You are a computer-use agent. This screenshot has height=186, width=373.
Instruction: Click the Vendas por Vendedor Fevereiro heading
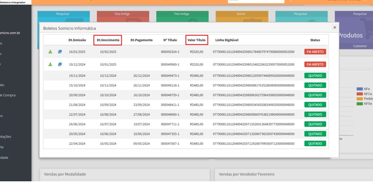pyautogui.click(x=247, y=174)
